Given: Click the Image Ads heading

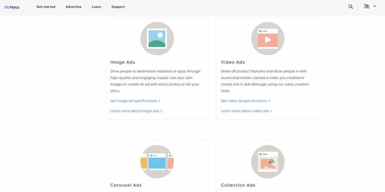Looking at the screenshot, I should [123, 62].
